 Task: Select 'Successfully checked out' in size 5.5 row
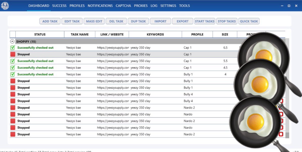(x=35, y=61)
